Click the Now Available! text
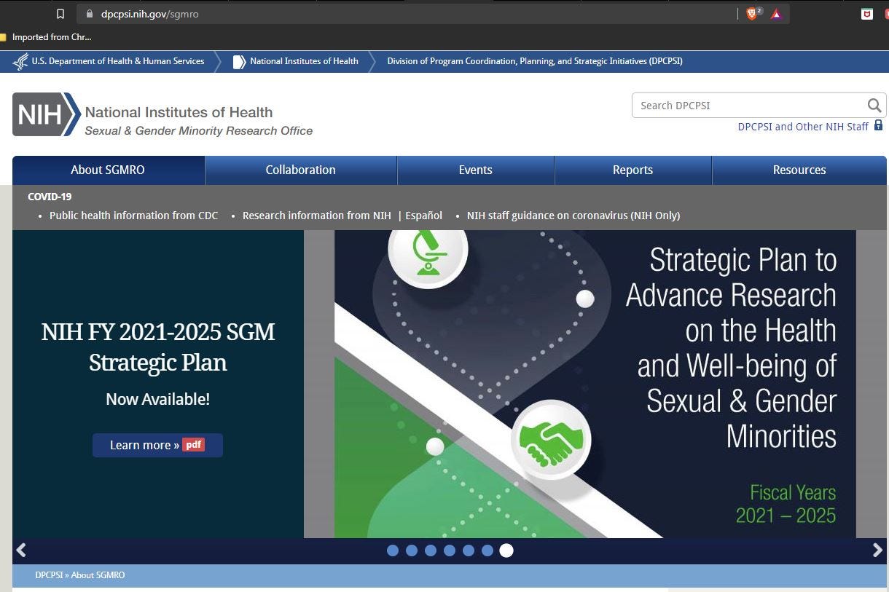Image resolution: width=889 pixels, height=592 pixels. [x=158, y=399]
